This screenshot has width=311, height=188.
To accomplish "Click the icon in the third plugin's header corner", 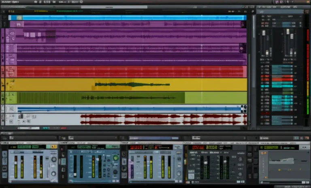I will (x=177, y=147).
